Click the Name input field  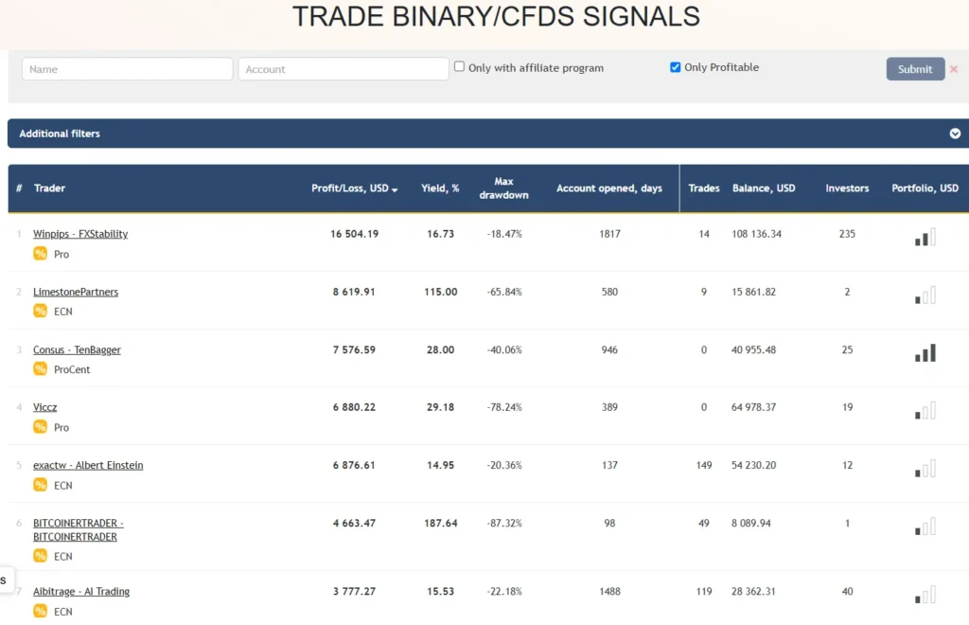[x=127, y=68]
